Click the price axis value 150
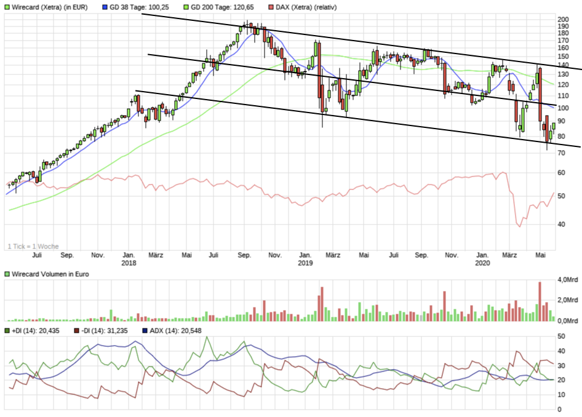Viewport: 582px width, 417px height. [x=563, y=57]
